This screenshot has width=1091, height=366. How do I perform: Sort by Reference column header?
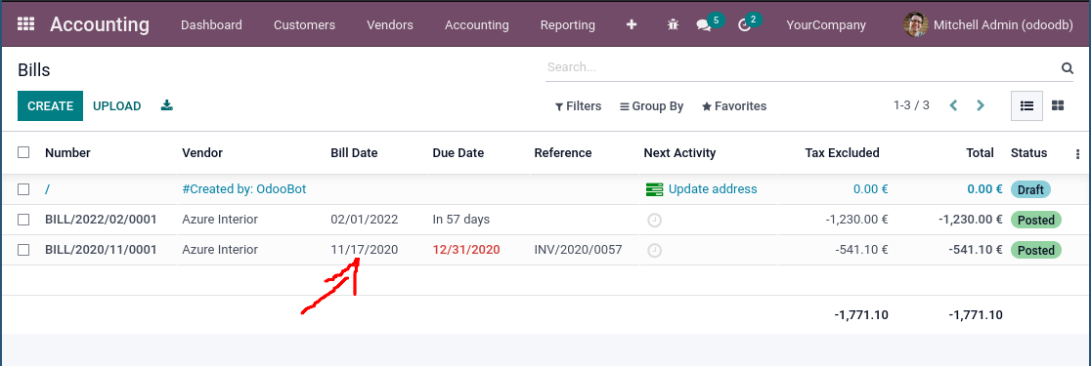[x=563, y=153]
